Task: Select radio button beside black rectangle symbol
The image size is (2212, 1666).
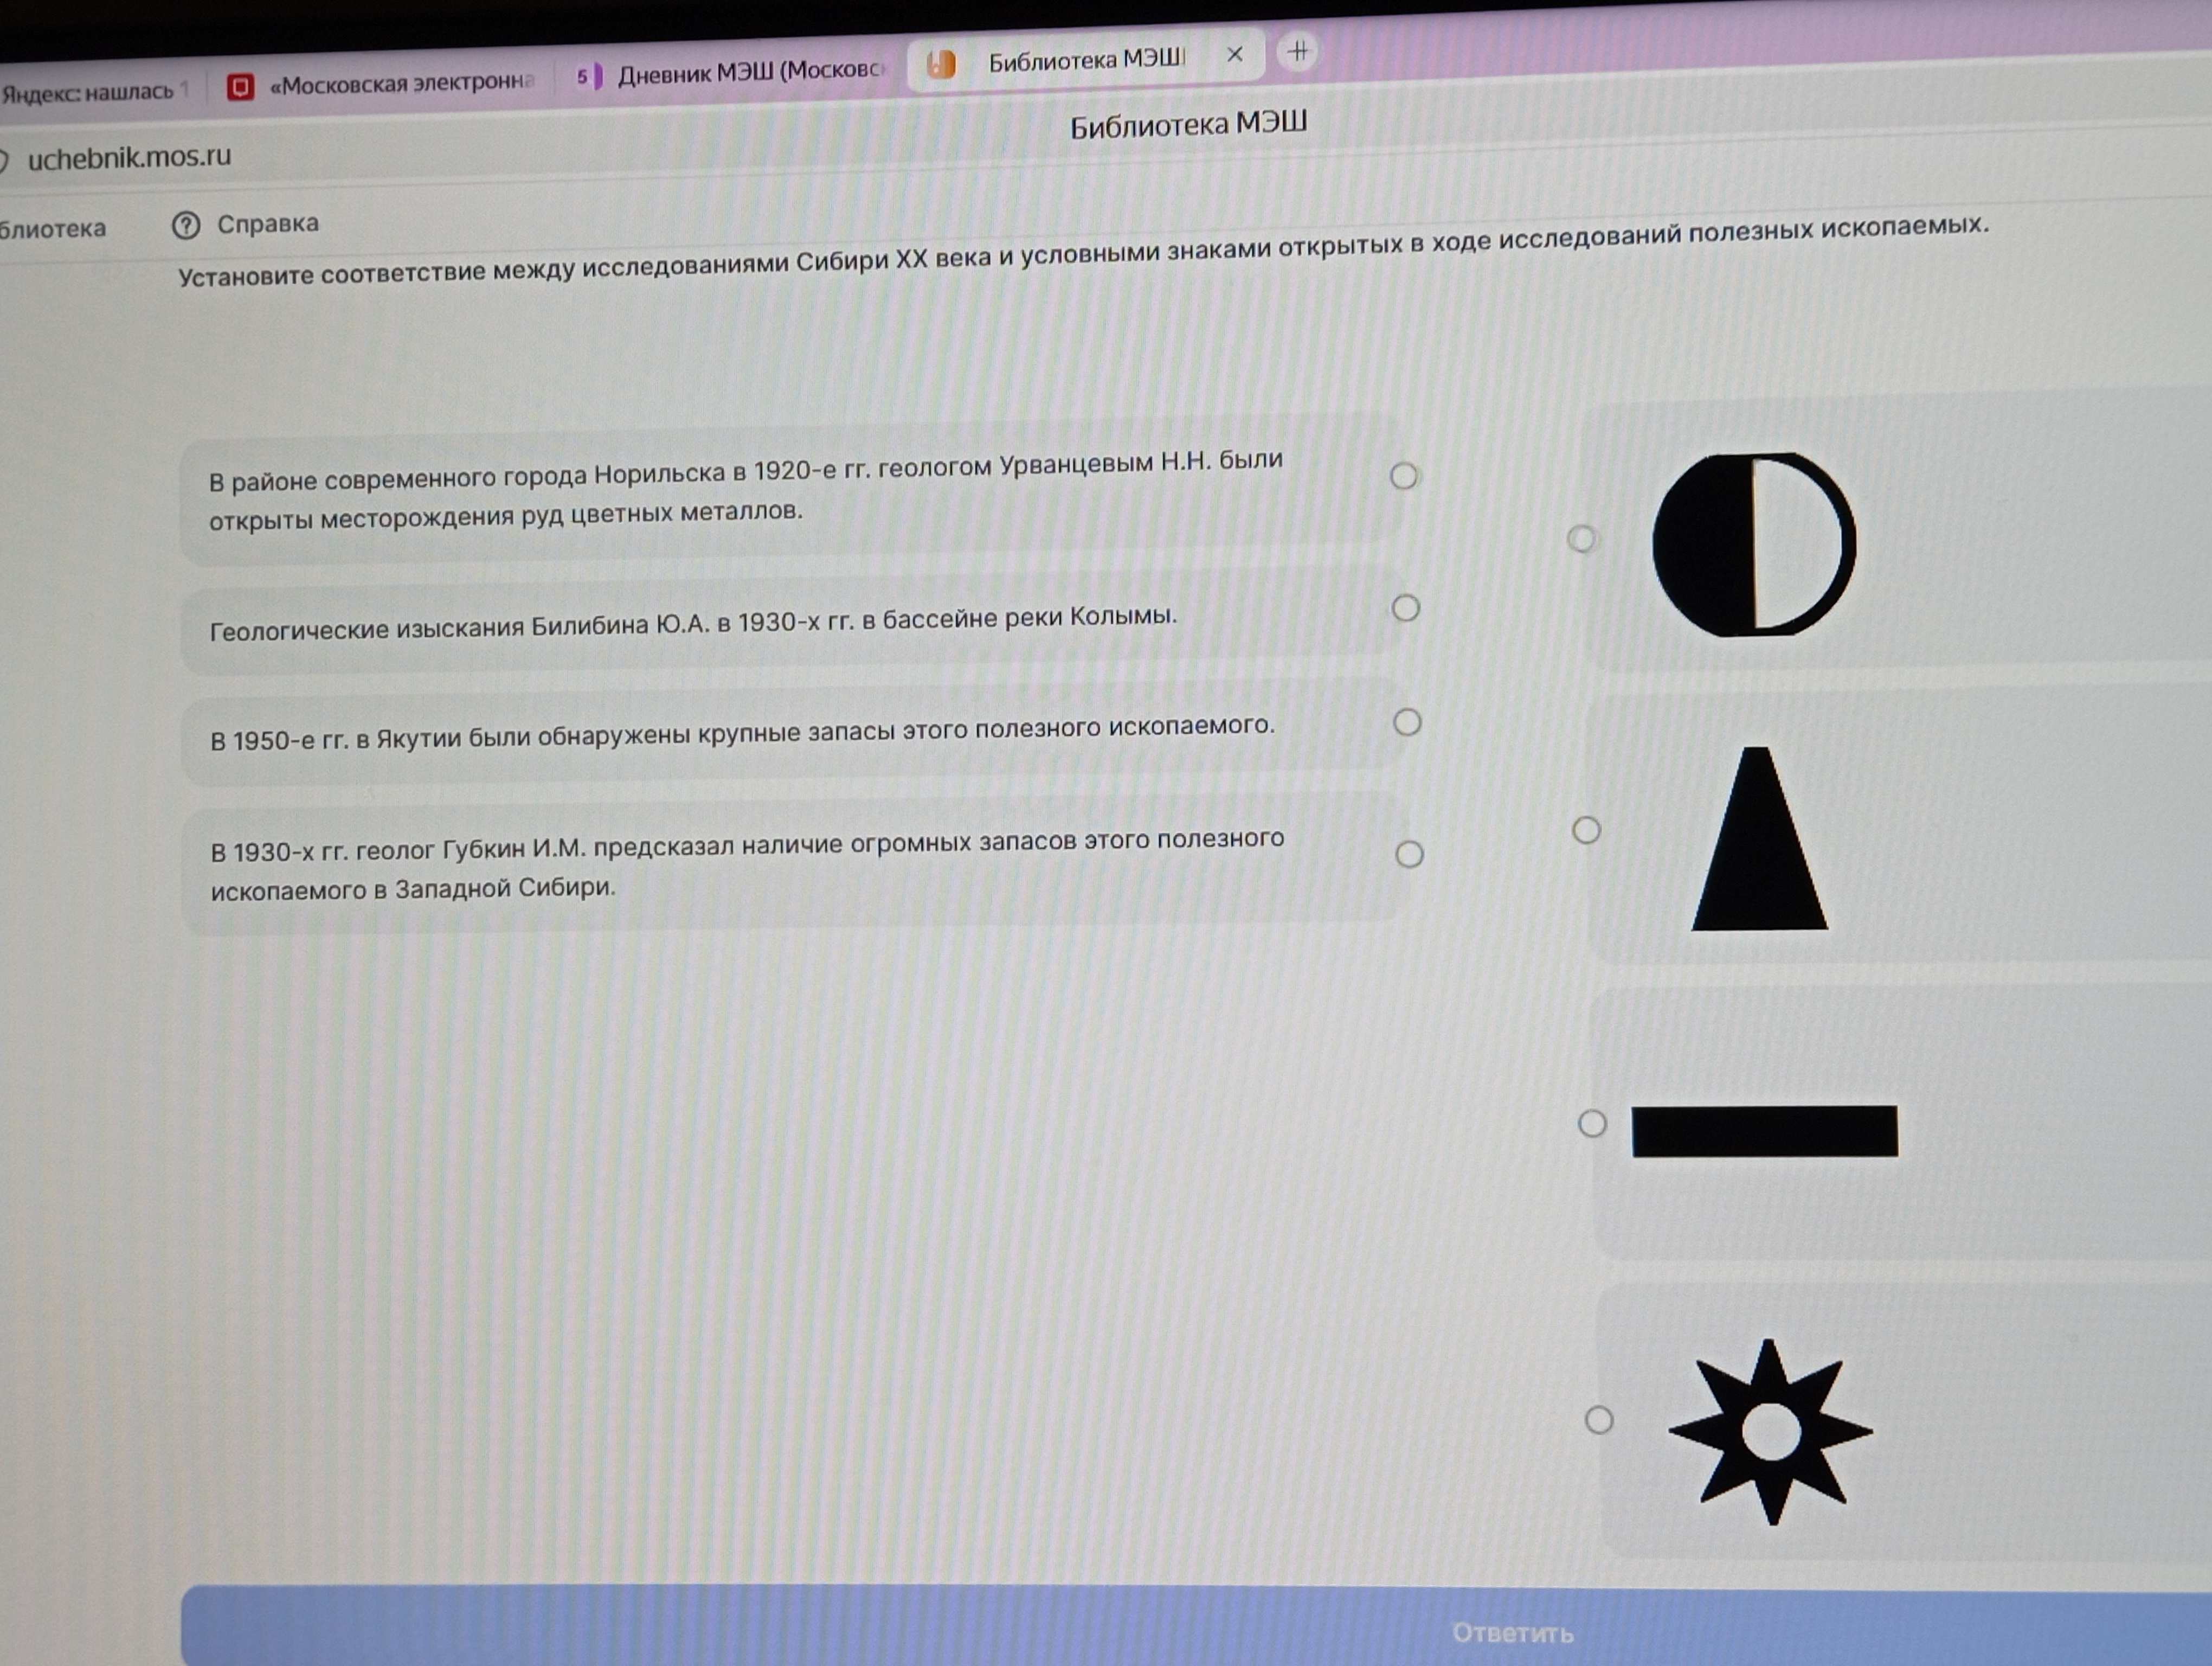Action: coord(1592,1124)
